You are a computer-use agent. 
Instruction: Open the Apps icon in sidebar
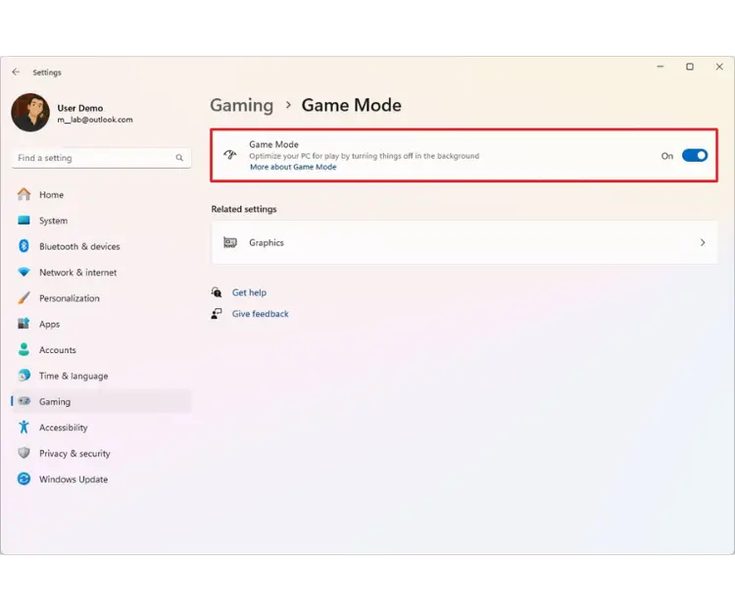point(24,324)
